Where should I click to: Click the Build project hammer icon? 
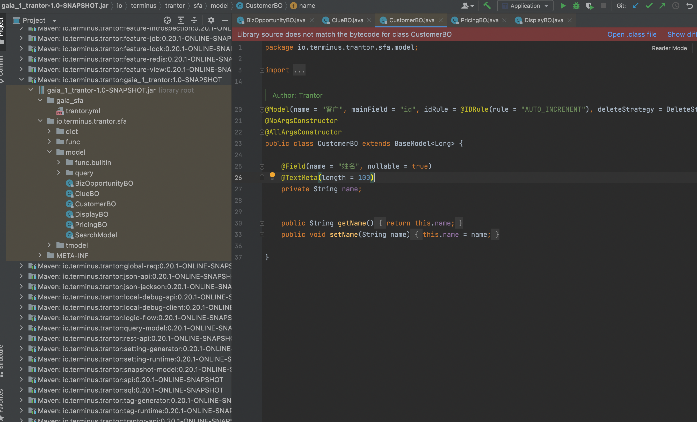(x=487, y=6)
